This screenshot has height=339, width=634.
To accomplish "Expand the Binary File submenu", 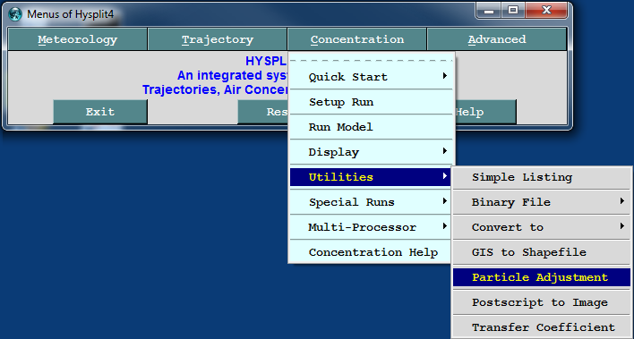I will click(542, 202).
